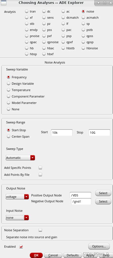113x258 pixels.
Task: Open the Sweep Type Automatic dropdown
Action: click(x=20, y=158)
